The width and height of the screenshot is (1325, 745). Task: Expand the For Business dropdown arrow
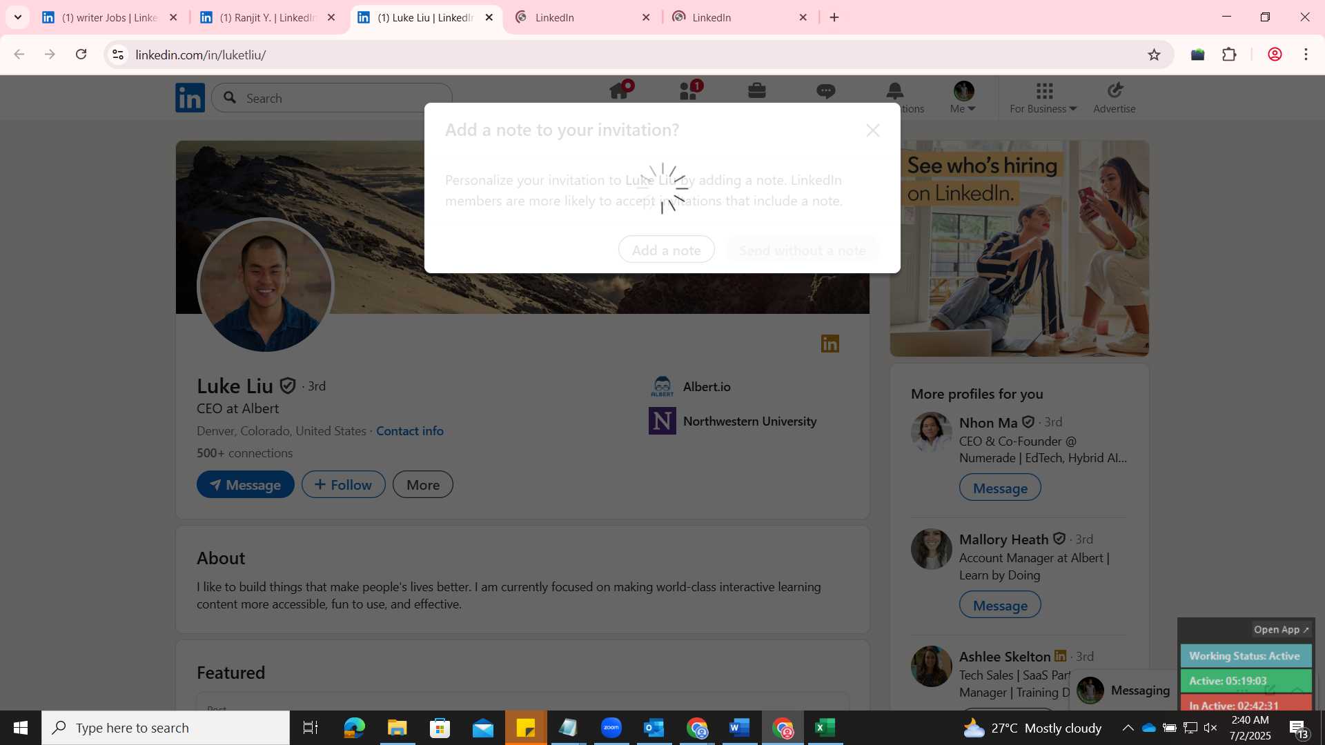[1073, 109]
